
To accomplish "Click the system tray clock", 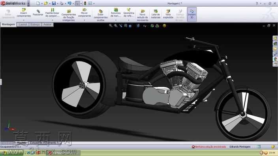I will click(x=272, y=152).
